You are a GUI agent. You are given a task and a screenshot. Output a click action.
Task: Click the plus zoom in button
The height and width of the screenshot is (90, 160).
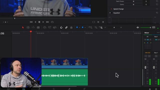coord(121,27)
